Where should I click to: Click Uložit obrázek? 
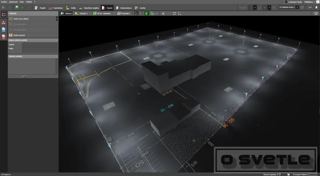(x=17, y=35)
